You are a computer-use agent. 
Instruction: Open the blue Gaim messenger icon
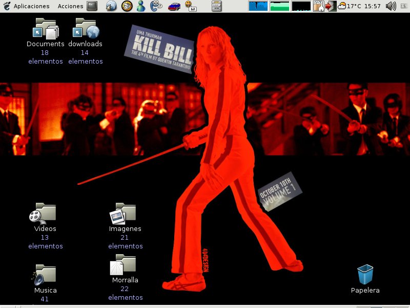[156, 6]
